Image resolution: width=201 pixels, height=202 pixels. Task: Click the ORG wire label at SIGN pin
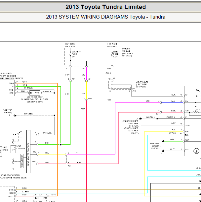24,82
